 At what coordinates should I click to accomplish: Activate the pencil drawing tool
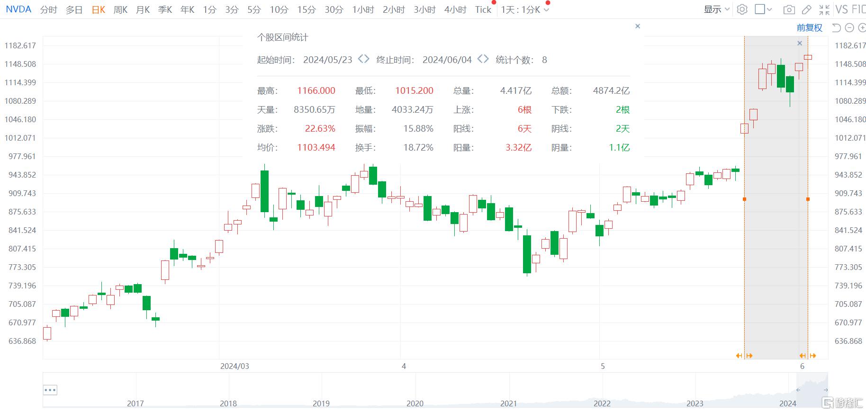[x=806, y=9]
